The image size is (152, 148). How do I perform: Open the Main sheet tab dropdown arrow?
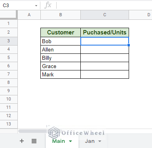click(x=70, y=141)
